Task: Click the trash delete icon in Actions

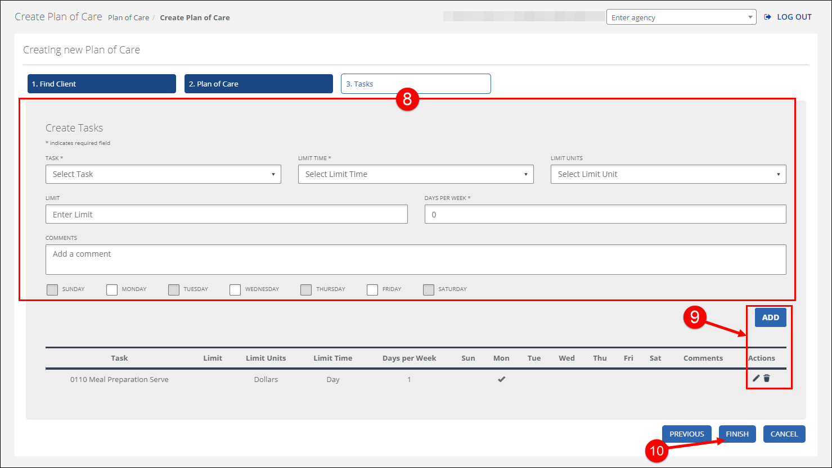Action: point(767,379)
